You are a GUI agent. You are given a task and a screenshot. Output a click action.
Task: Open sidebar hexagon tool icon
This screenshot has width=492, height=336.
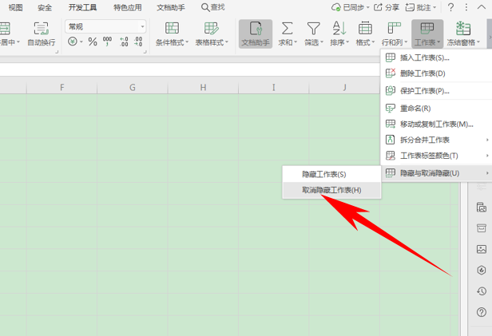coord(482,271)
